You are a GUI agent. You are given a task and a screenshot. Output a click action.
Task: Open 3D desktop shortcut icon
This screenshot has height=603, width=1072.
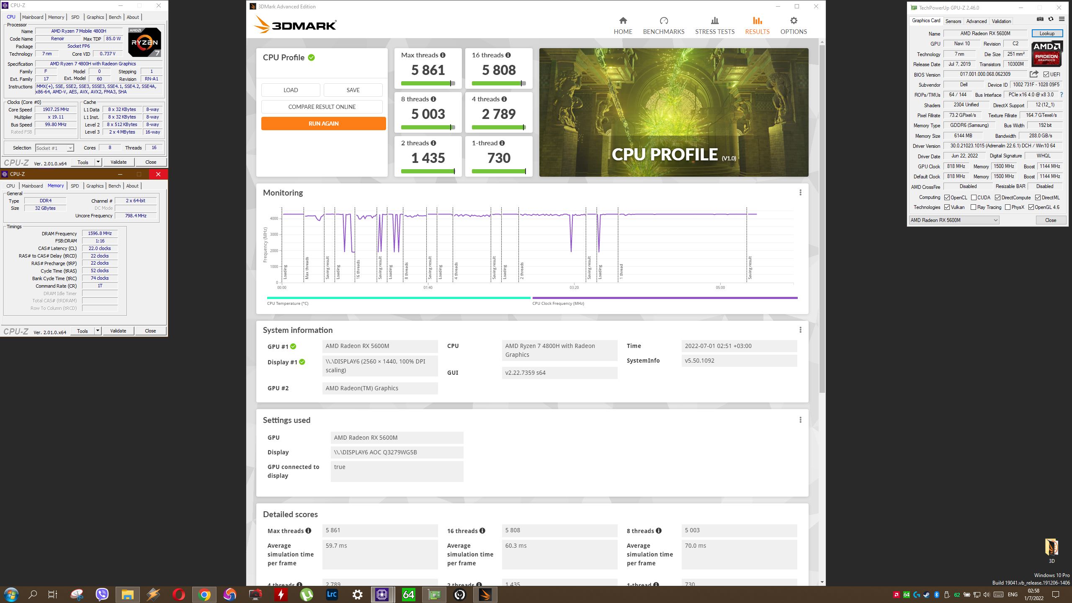[1051, 551]
